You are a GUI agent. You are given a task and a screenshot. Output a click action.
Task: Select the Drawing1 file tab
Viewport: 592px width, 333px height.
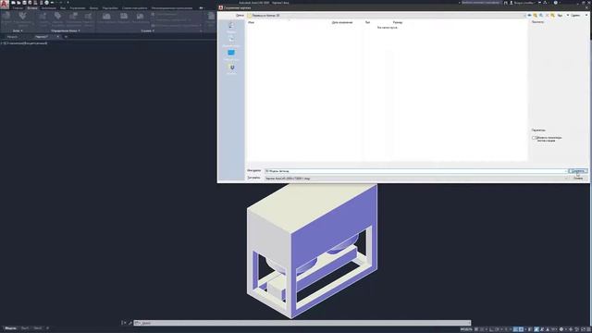point(42,37)
